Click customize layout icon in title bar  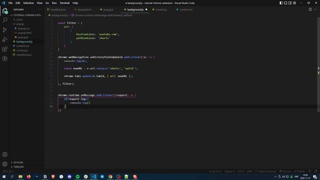click(x=294, y=3)
